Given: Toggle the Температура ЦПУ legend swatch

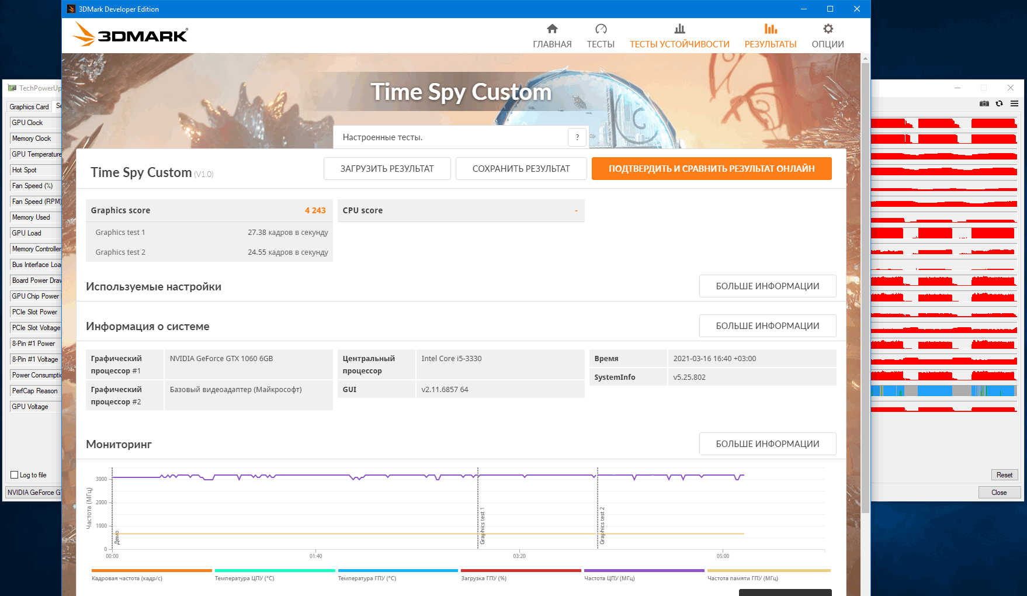Looking at the screenshot, I should point(275,570).
